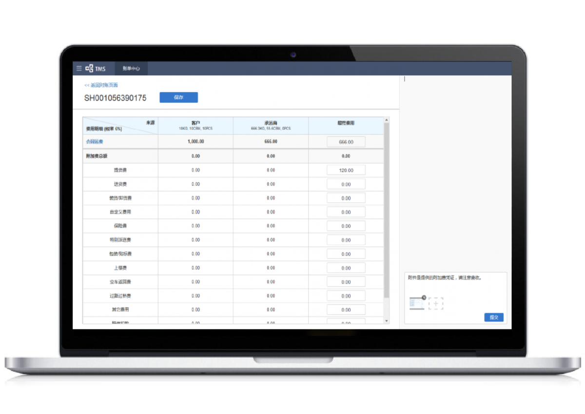The image size is (585, 414).
Task: Edit the 提货费 field showing 120.00
Action: [346, 170]
